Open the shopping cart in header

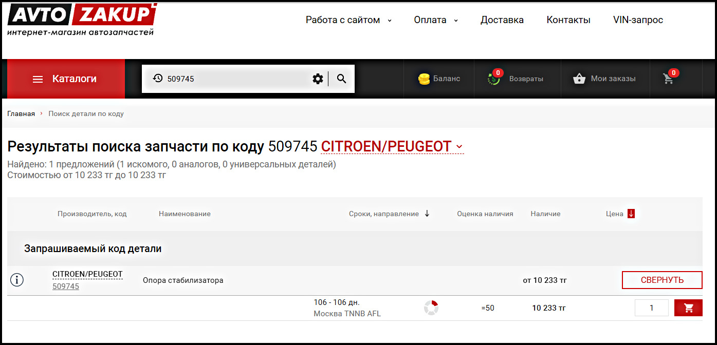click(669, 79)
